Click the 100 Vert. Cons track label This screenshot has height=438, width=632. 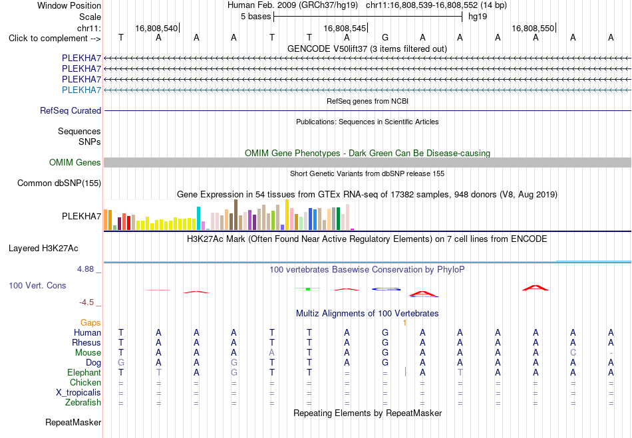[37, 285]
